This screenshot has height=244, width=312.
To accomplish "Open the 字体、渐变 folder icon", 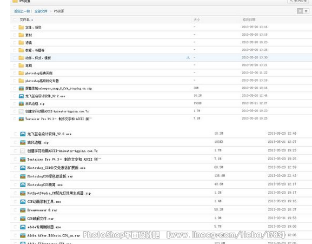I will 21,27.
